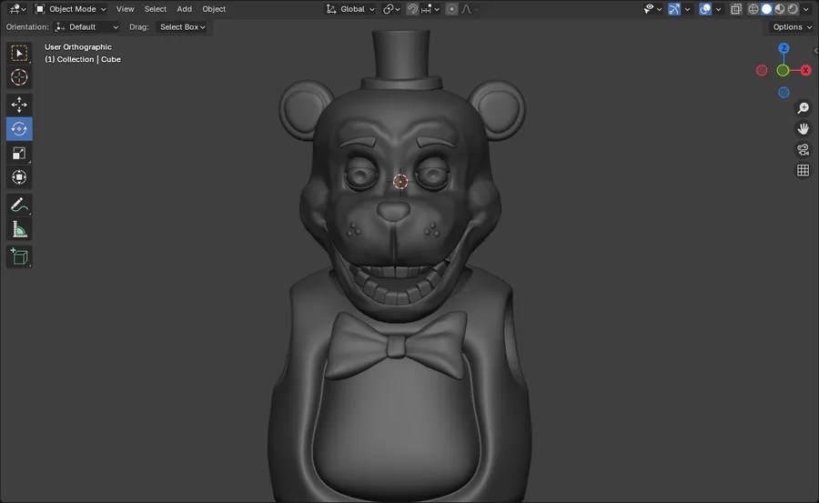Activate the 3D Cursor tool
The width and height of the screenshot is (819, 503).
(x=19, y=77)
